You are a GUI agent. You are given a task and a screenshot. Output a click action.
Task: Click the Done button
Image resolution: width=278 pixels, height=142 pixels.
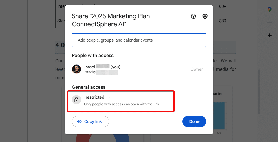point(194,121)
